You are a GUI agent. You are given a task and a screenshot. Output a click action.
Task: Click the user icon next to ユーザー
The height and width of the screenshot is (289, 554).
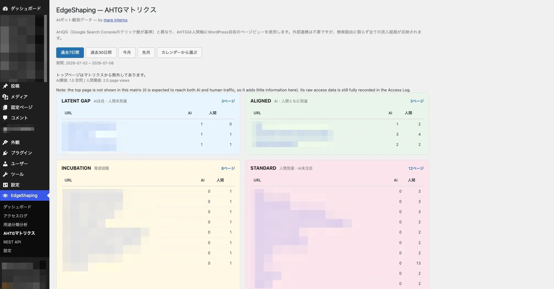[x=5, y=164]
